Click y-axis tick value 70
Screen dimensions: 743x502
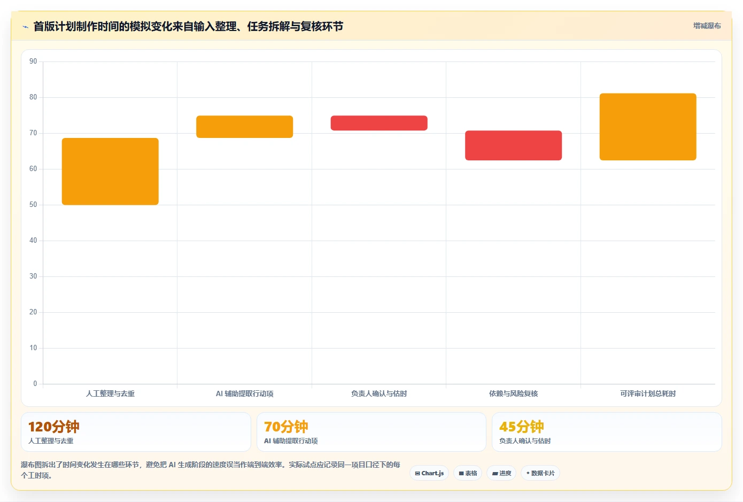(x=33, y=133)
